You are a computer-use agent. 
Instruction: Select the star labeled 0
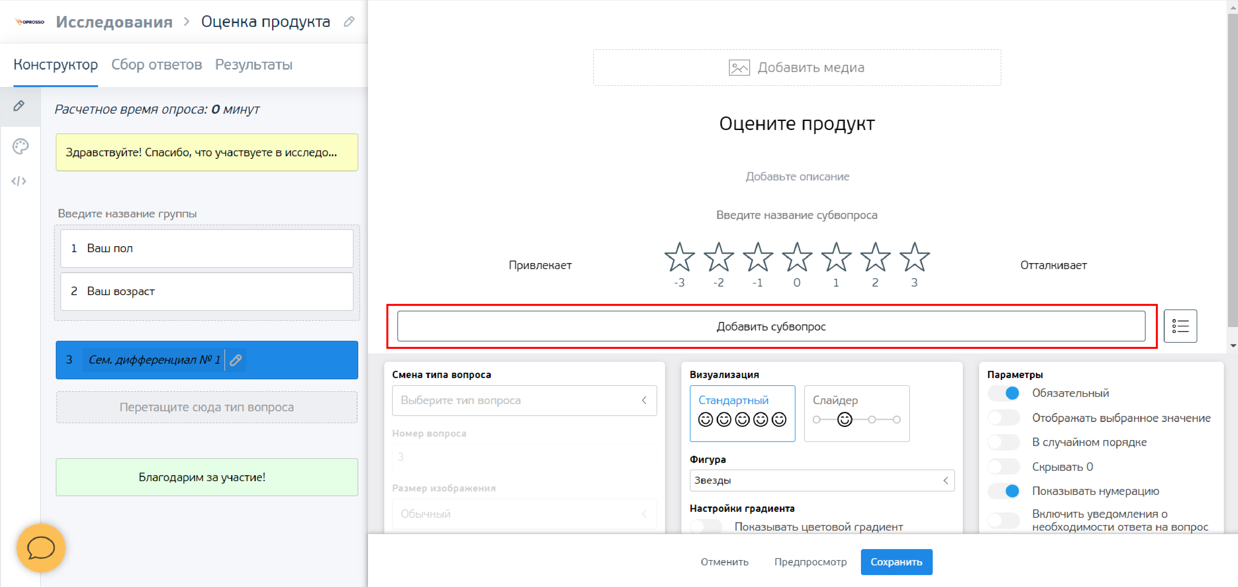[x=797, y=257]
